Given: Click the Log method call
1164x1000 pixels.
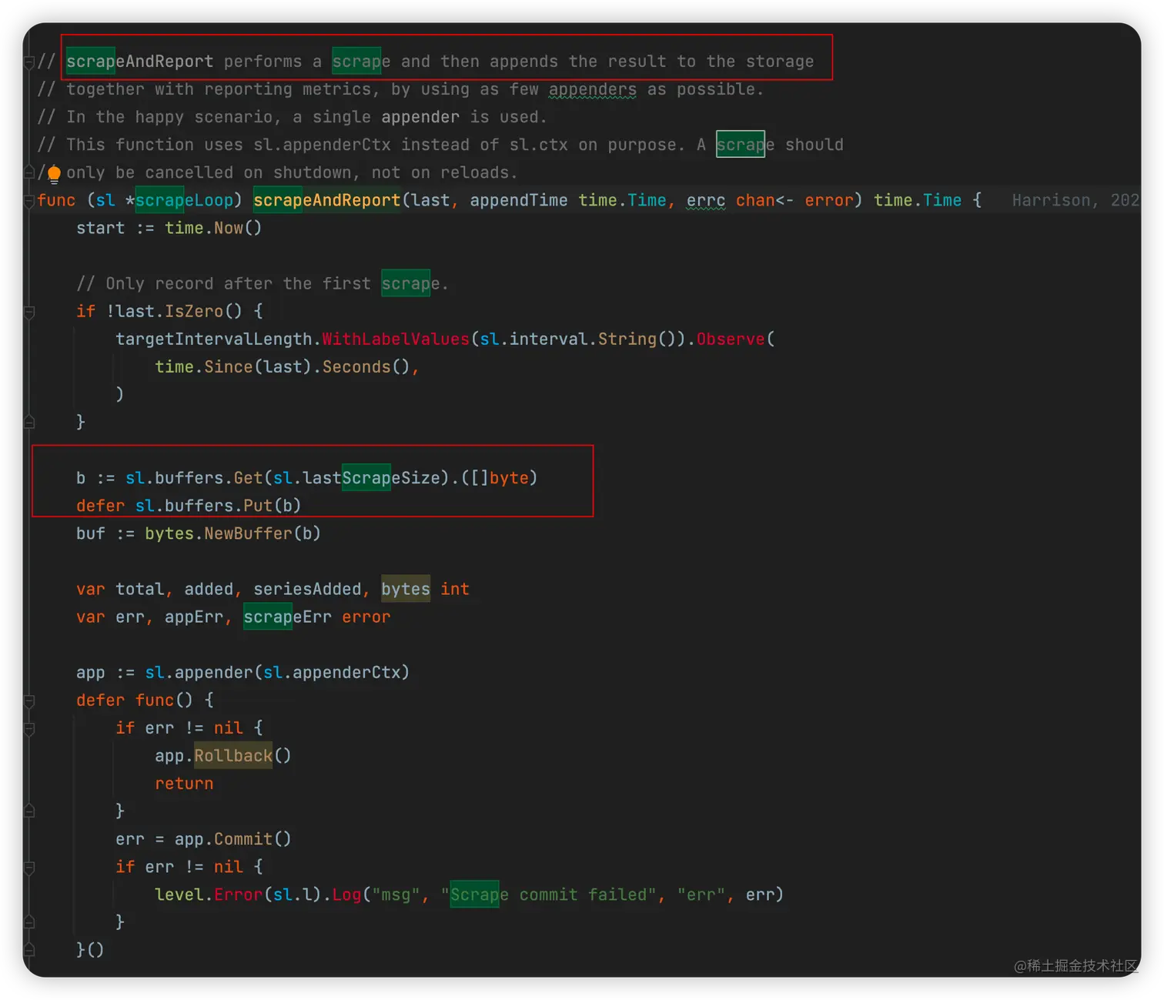Looking at the screenshot, I should click(346, 895).
